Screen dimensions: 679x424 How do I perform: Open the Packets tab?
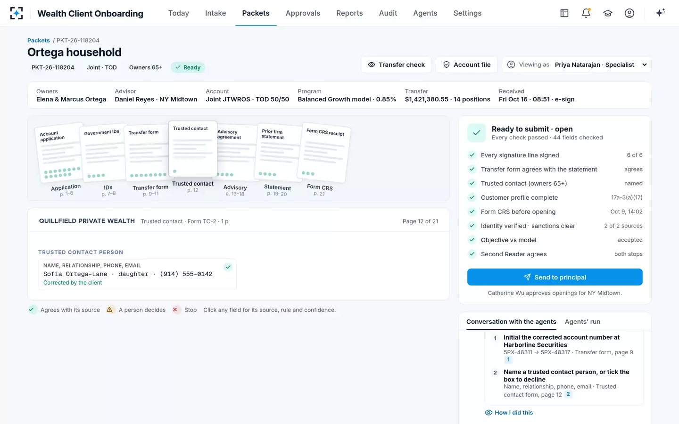pyautogui.click(x=256, y=13)
